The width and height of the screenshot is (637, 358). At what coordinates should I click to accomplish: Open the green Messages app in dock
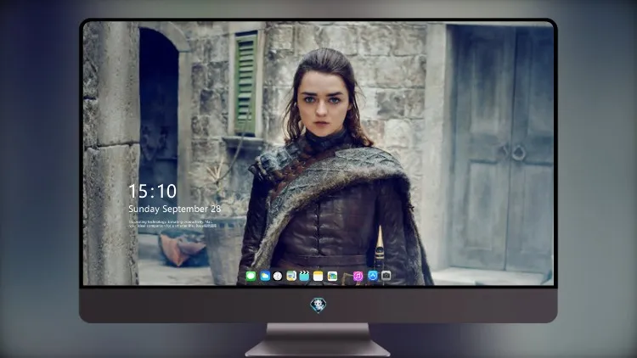pyautogui.click(x=251, y=276)
